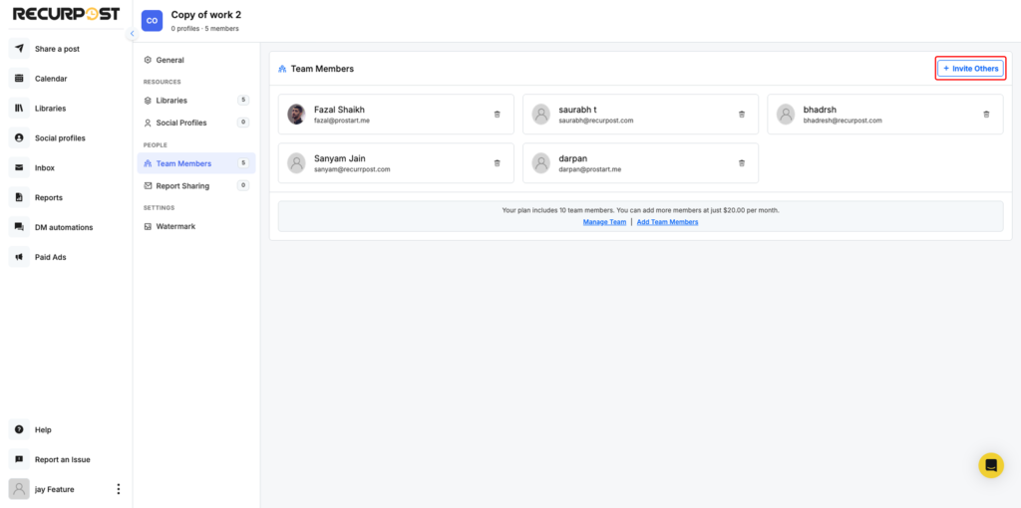This screenshot has width=1021, height=508.
Task: Open Report Sharing section
Action: pos(196,185)
